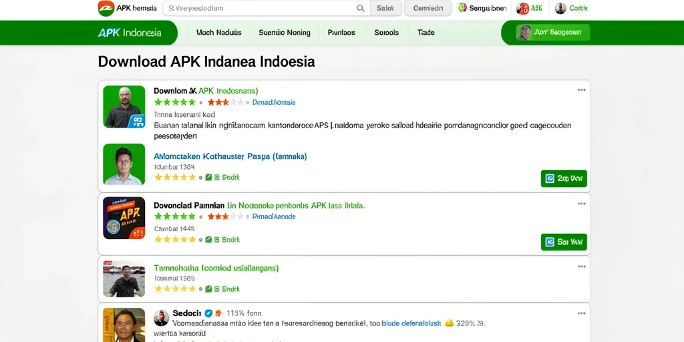Click yellow emoji icon near 326%
This screenshot has height=342, width=684.
coord(449,324)
